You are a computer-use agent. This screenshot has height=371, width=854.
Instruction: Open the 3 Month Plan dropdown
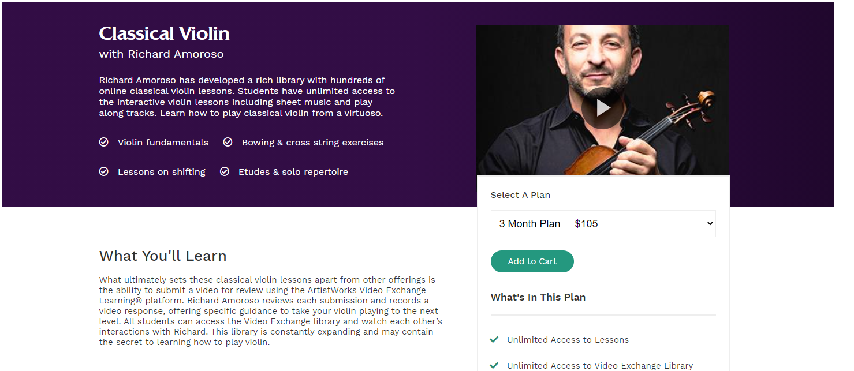click(x=602, y=224)
